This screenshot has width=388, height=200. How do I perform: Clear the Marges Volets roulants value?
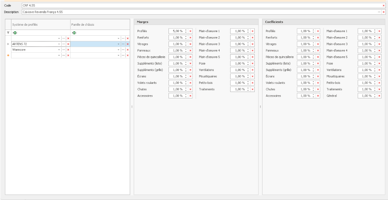click(190, 83)
